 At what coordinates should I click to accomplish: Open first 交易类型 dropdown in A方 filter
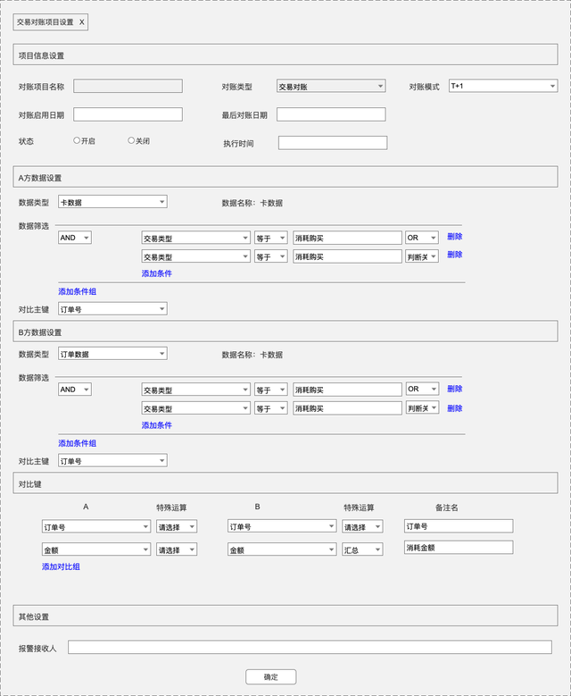click(196, 238)
